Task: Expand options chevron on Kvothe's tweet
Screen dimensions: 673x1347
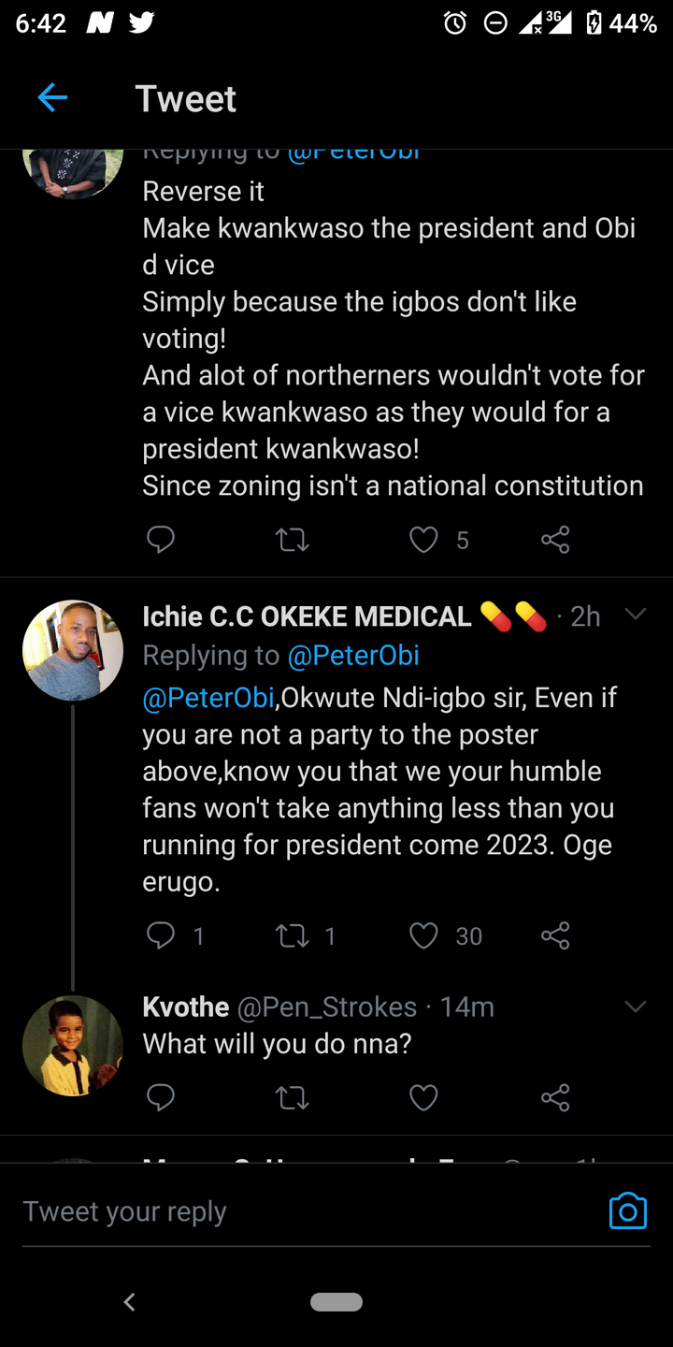Action: point(636,1007)
